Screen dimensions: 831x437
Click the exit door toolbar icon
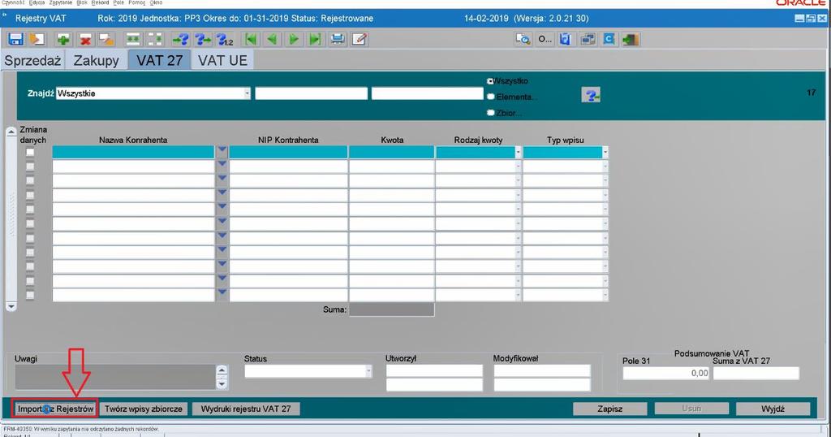(631, 39)
